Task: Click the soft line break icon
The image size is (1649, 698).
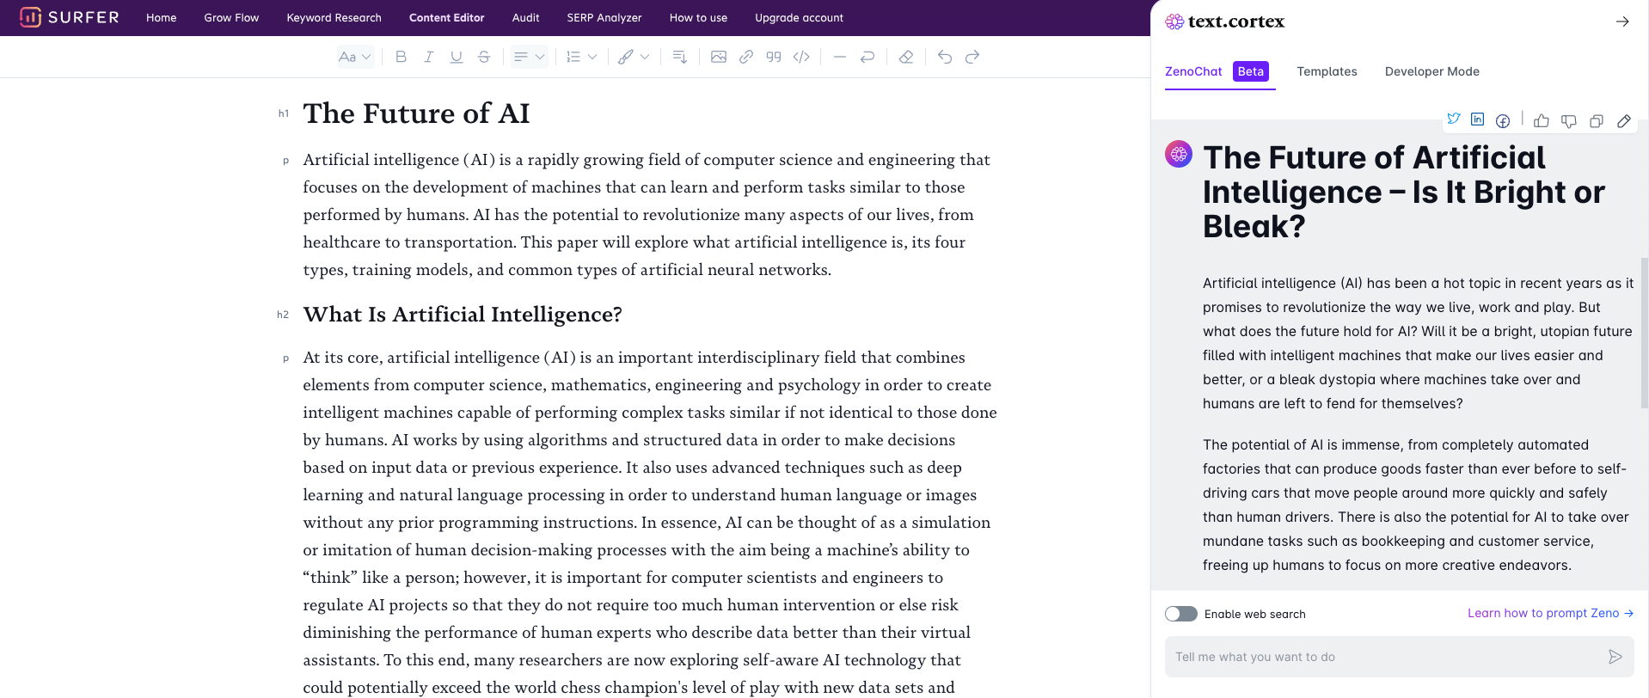Action: (x=867, y=57)
